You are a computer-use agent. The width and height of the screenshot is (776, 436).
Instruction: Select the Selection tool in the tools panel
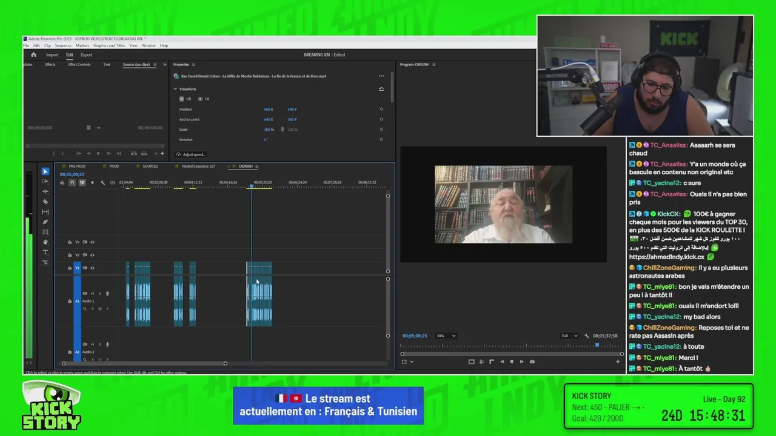[x=45, y=171]
